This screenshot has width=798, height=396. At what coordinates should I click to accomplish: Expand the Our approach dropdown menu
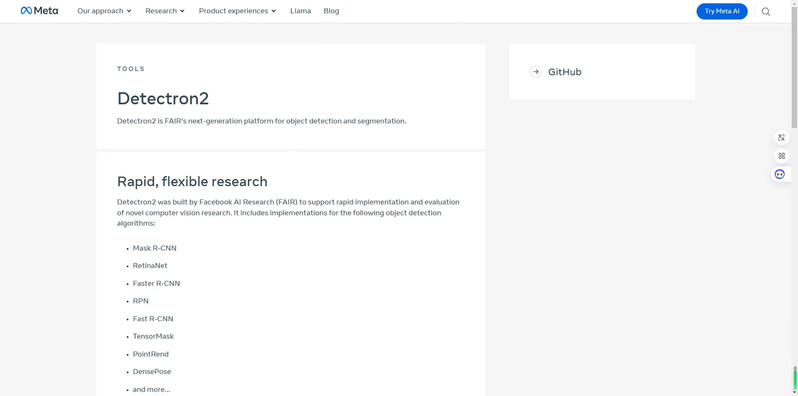pyautogui.click(x=105, y=11)
